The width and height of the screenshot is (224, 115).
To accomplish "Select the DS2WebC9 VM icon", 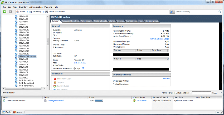I will pos(16,78).
